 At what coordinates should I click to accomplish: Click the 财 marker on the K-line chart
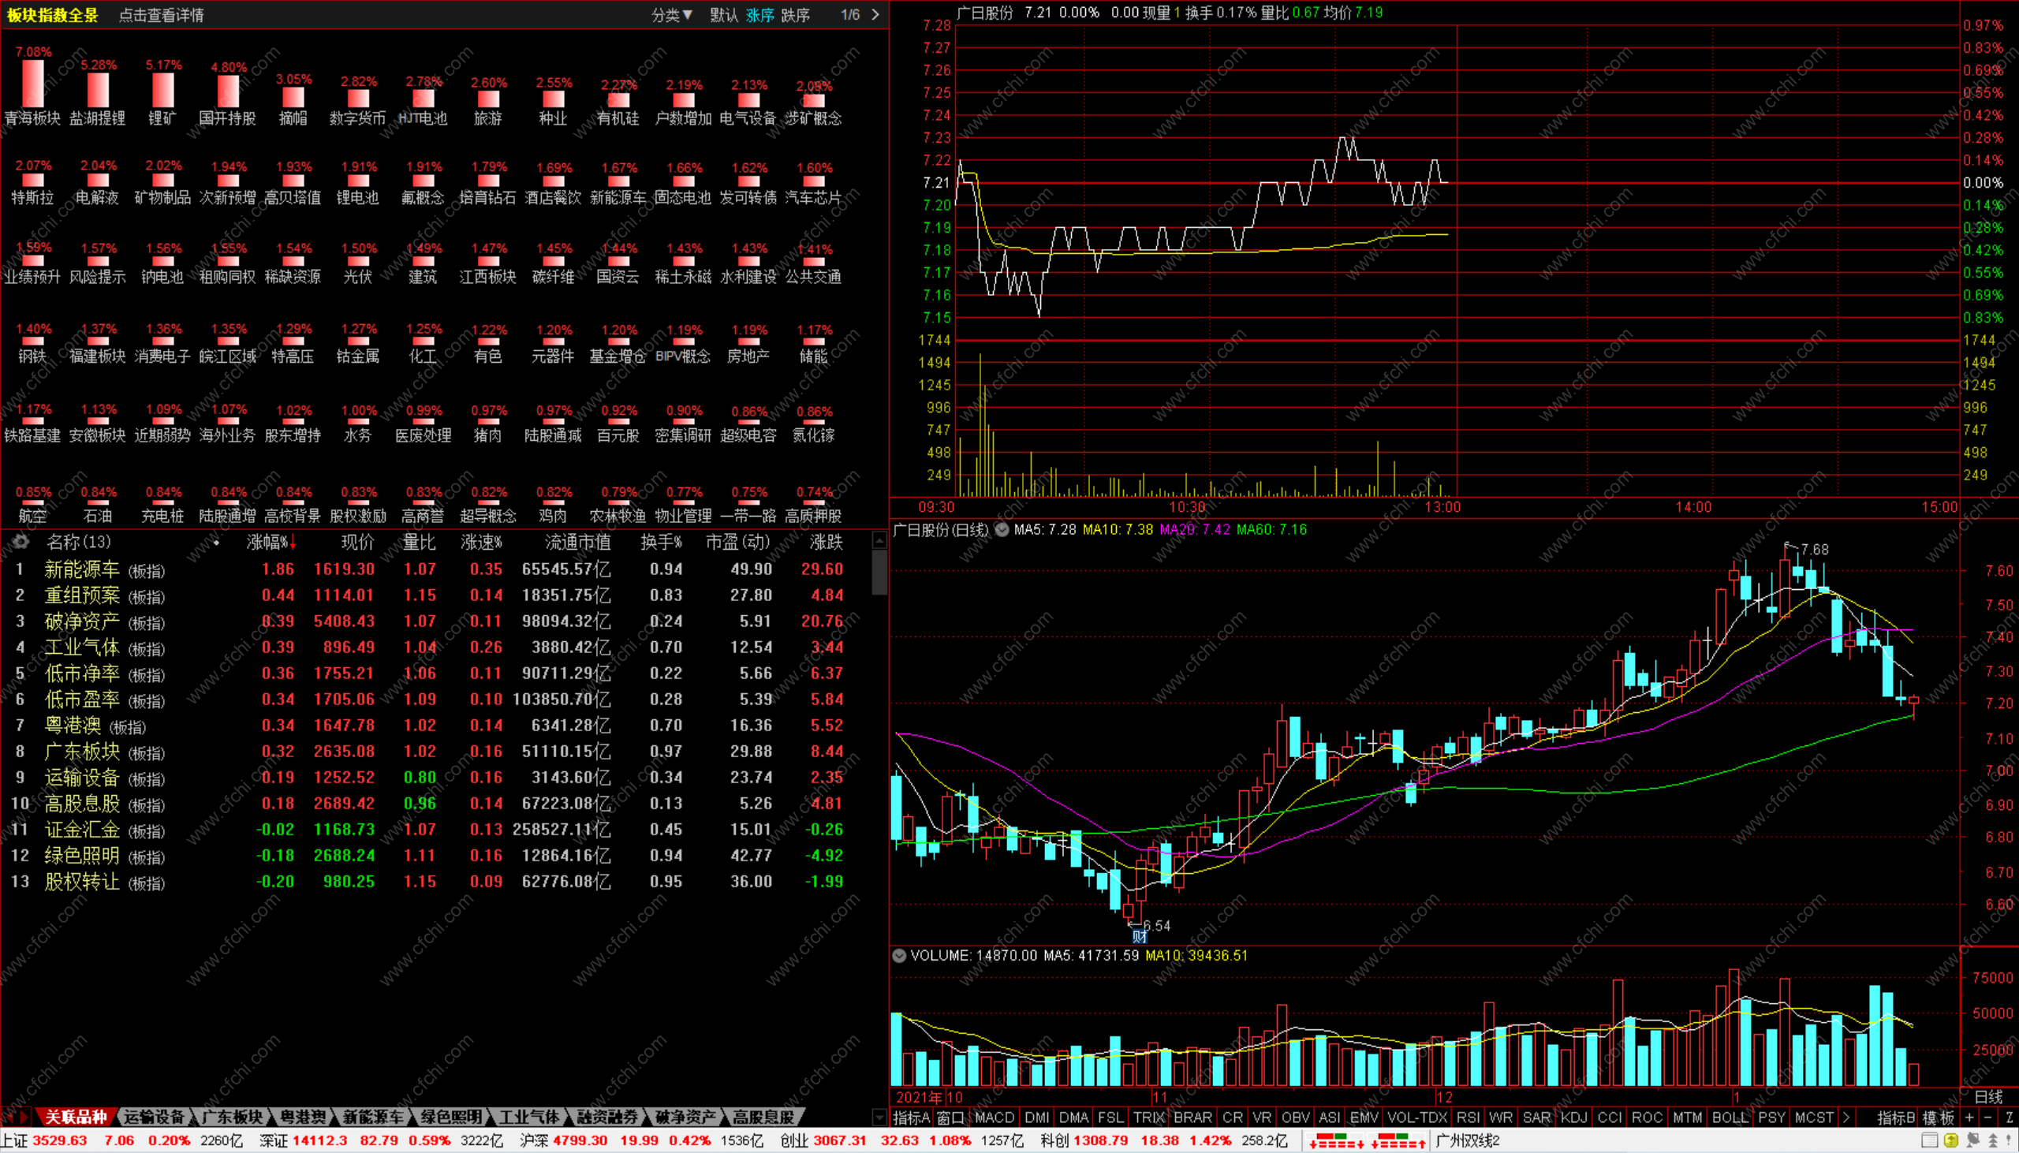pyautogui.click(x=1140, y=937)
